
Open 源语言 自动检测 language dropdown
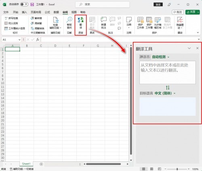point(161,57)
